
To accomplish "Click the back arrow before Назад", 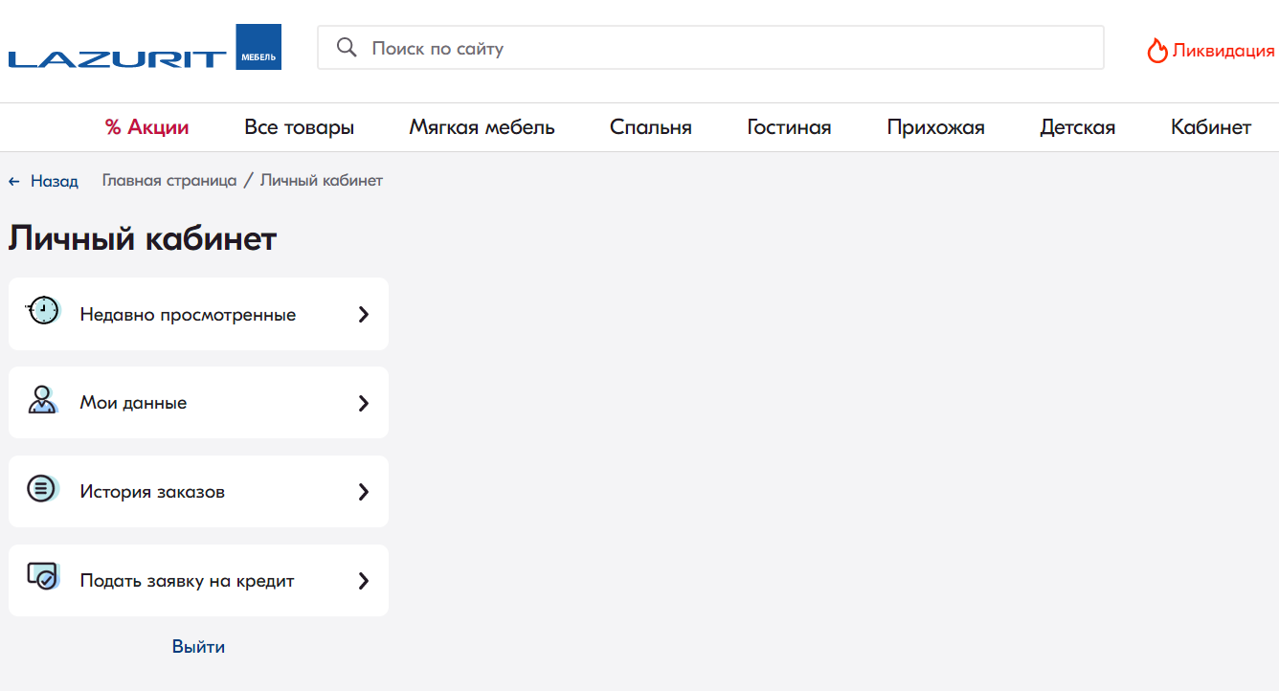I will pos(14,181).
